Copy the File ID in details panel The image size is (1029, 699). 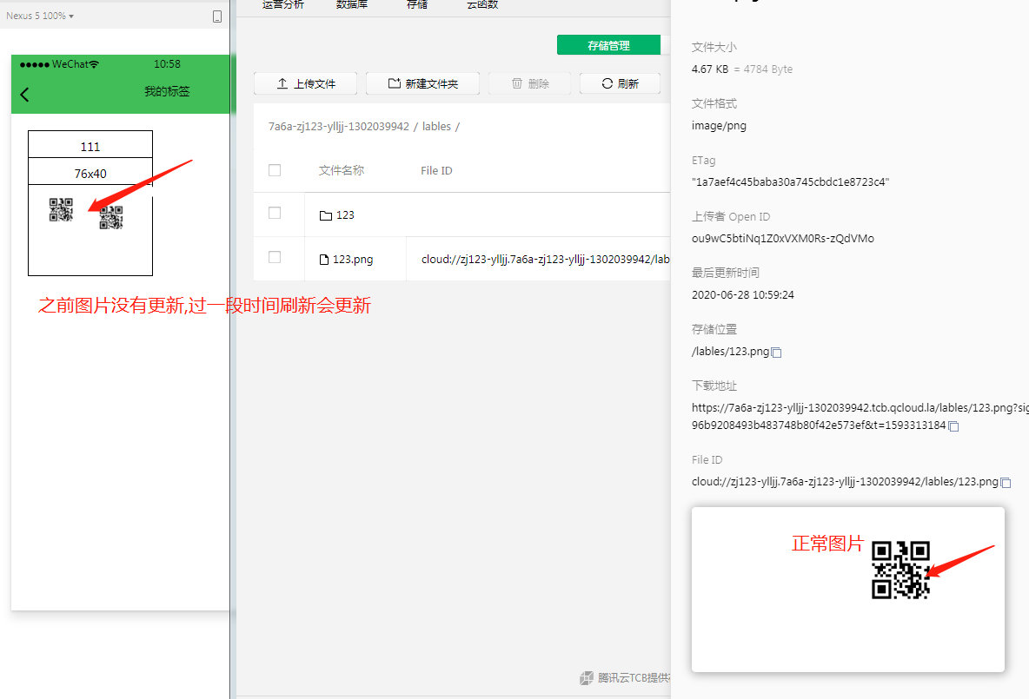point(1006,483)
